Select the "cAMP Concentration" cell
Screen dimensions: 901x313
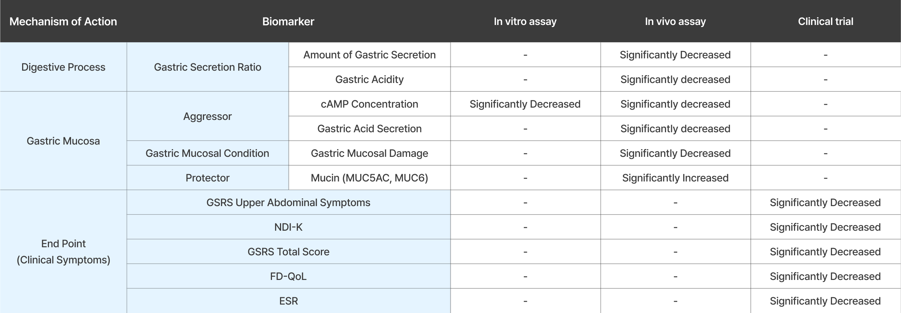[x=369, y=104]
